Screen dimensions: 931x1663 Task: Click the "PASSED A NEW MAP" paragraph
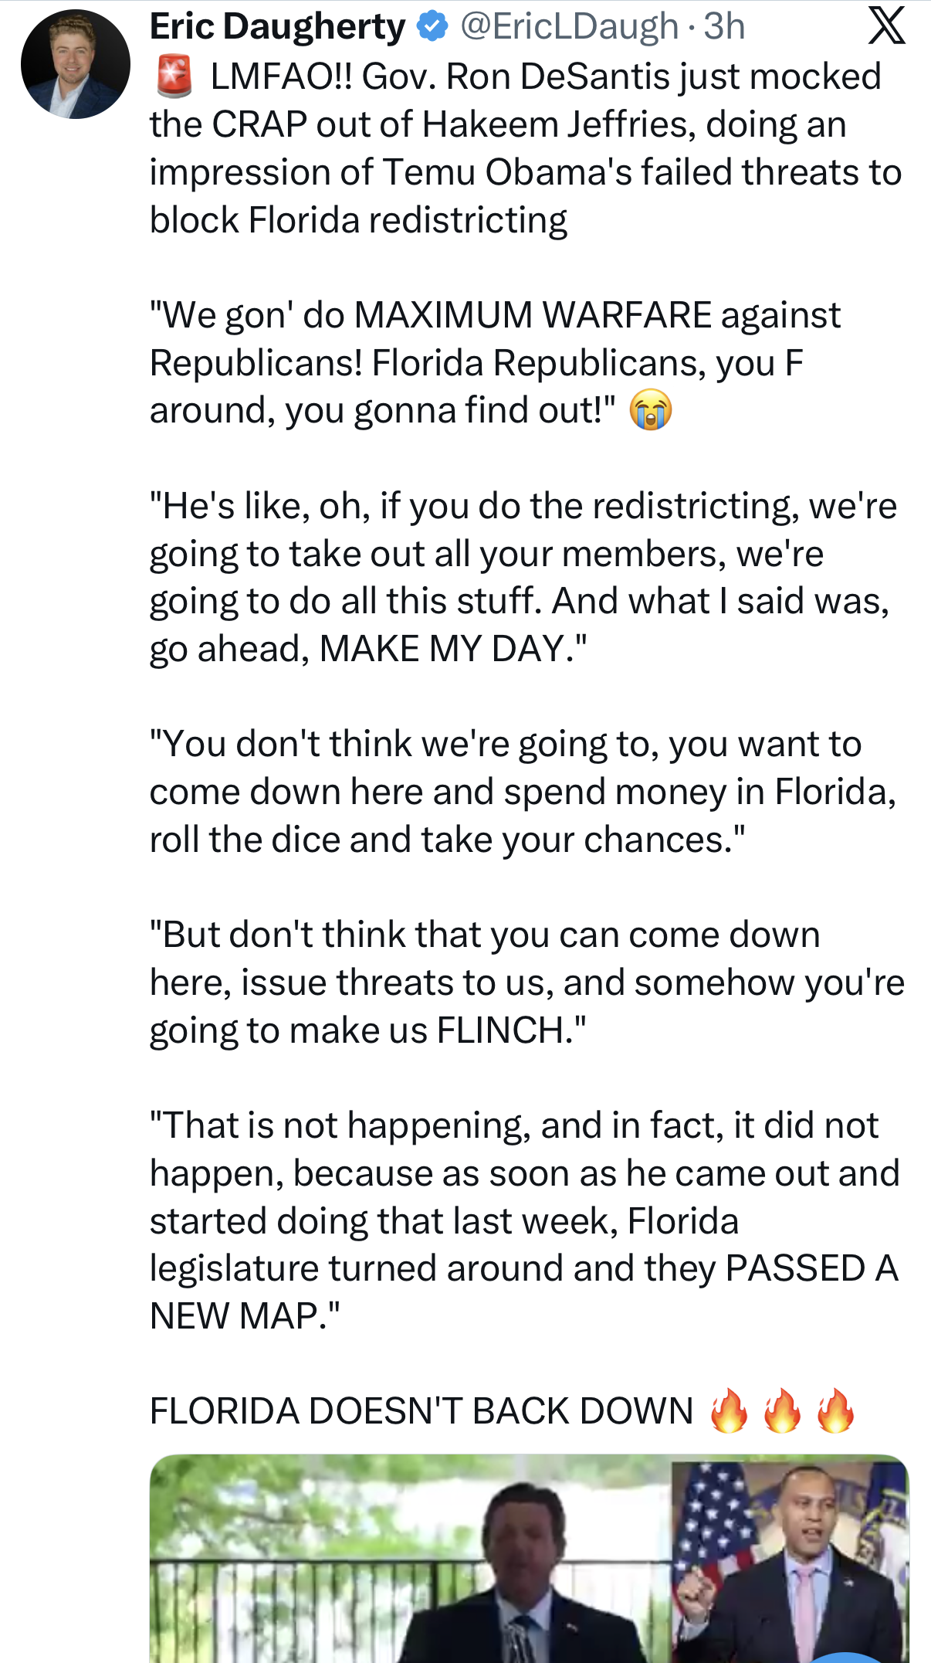point(523,1220)
